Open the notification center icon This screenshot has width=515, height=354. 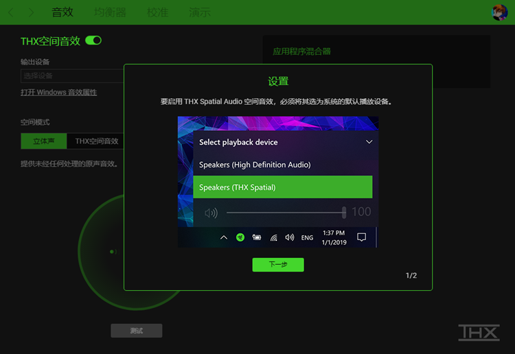(x=361, y=237)
